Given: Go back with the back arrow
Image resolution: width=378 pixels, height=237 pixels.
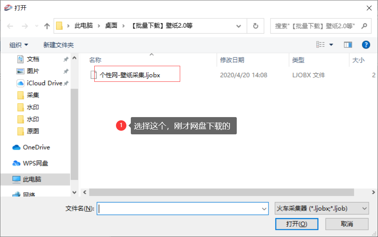Looking at the screenshot, I should coord(10,26).
